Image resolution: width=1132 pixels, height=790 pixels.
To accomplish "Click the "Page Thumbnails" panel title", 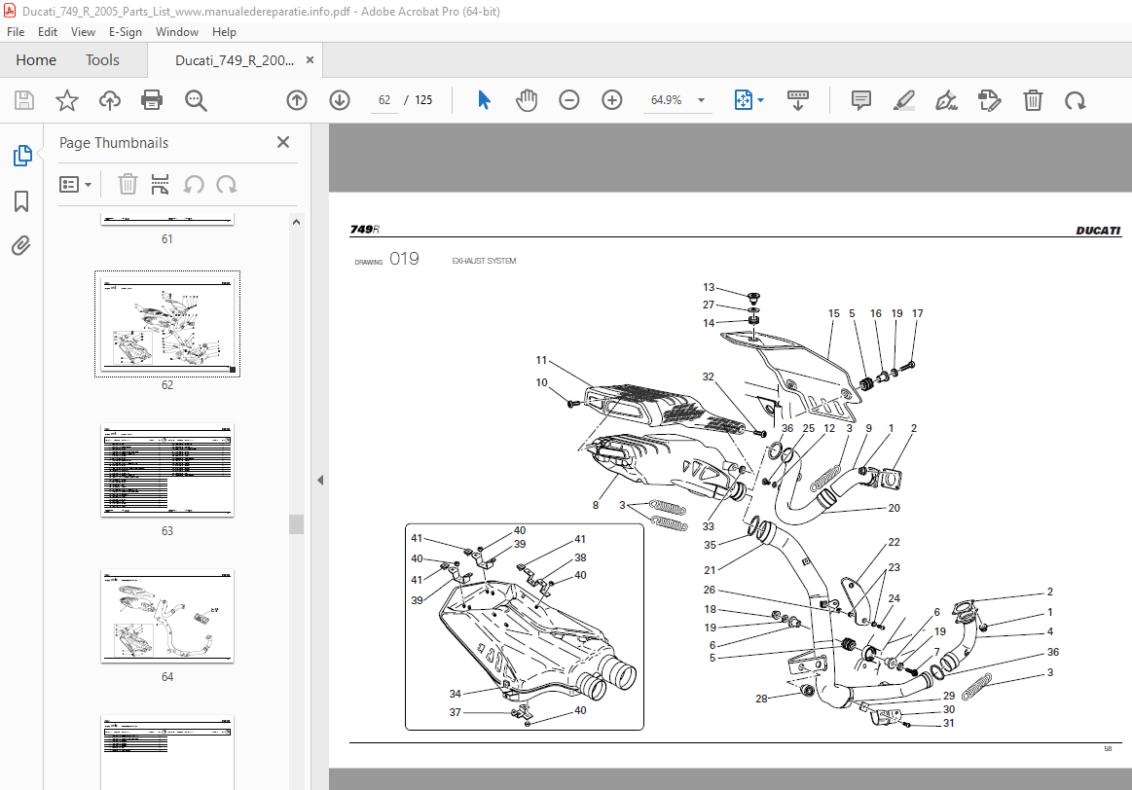I will (x=113, y=143).
